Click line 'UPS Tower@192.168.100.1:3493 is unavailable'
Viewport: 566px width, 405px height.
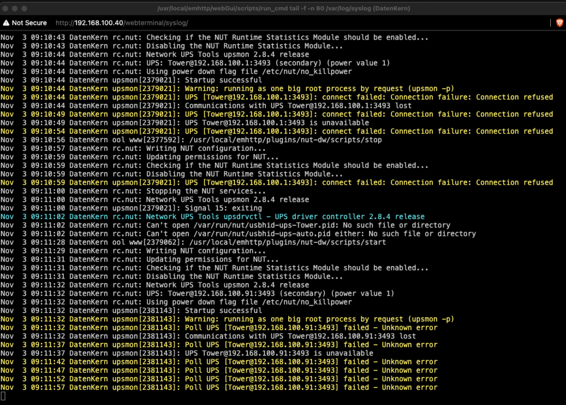[185, 123]
